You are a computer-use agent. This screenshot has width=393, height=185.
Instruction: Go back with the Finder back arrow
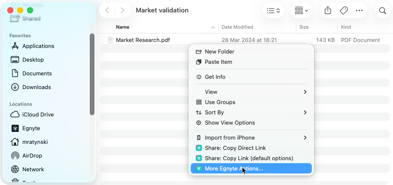(x=107, y=10)
